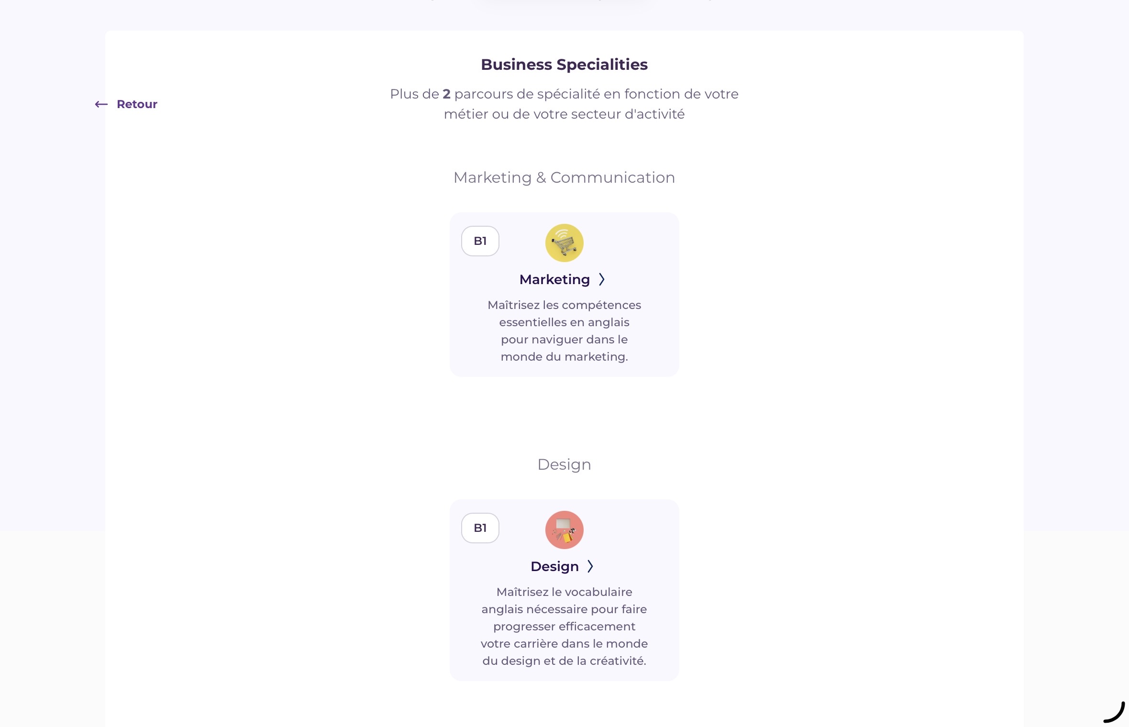Image resolution: width=1129 pixels, height=727 pixels.
Task: Click the left arrow icon beside Retour
Action: click(x=101, y=104)
